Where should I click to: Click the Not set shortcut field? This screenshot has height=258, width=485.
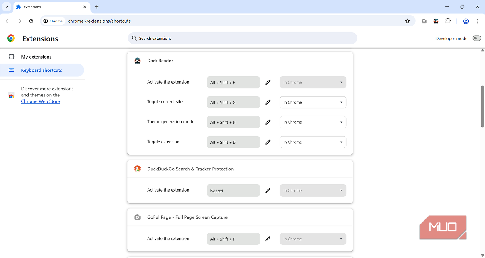(x=233, y=191)
